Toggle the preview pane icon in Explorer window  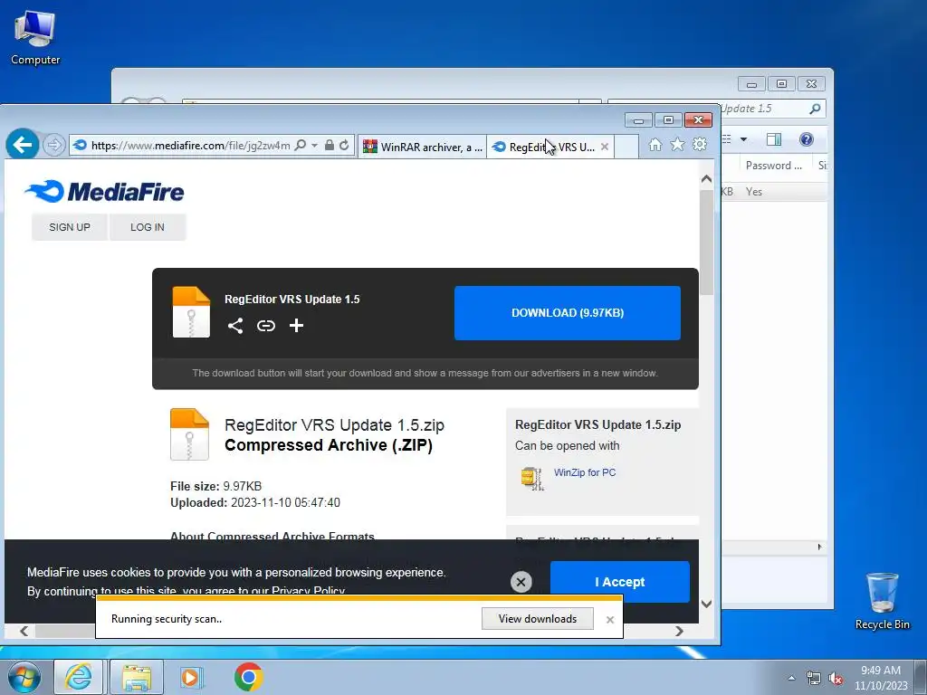[x=773, y=139]
